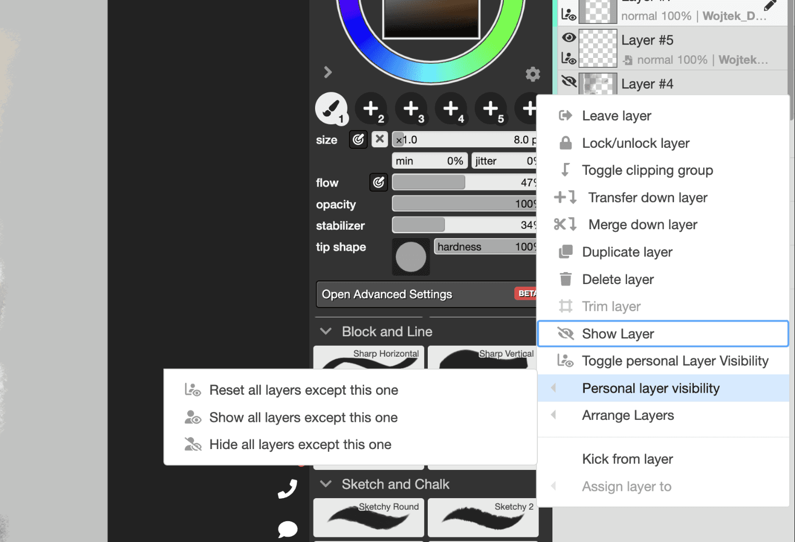Open the chat speech bubble

tap(287, 529)
